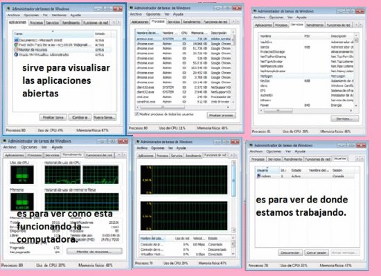Click the title bar icon of the Aplicaciones window
The height and width of the screenshot is (276, 381).
(9, 9)
